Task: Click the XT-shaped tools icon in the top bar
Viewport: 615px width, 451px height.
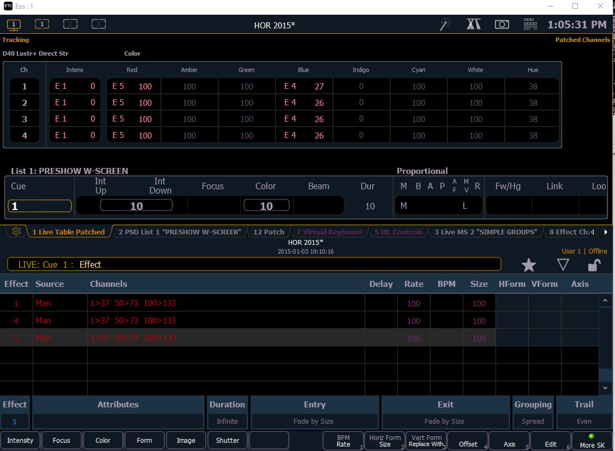Action: (474, 25)
